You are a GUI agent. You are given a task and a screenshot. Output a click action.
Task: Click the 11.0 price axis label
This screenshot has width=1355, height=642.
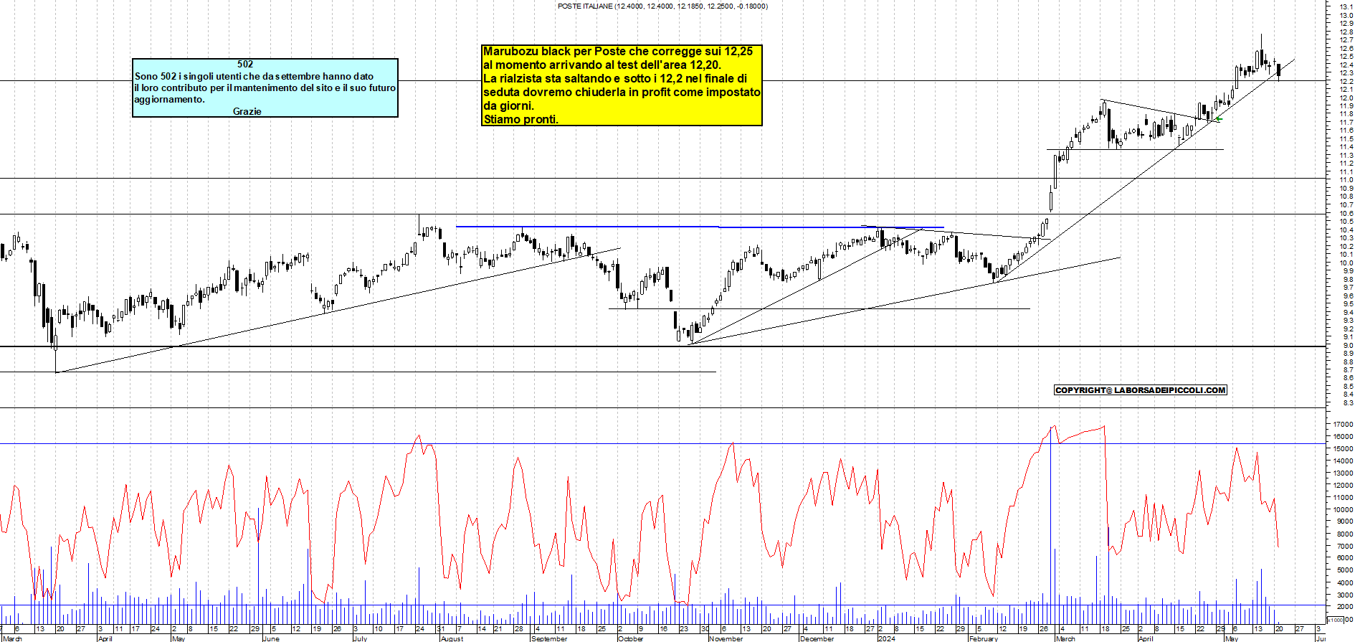tap(1346, 180)
